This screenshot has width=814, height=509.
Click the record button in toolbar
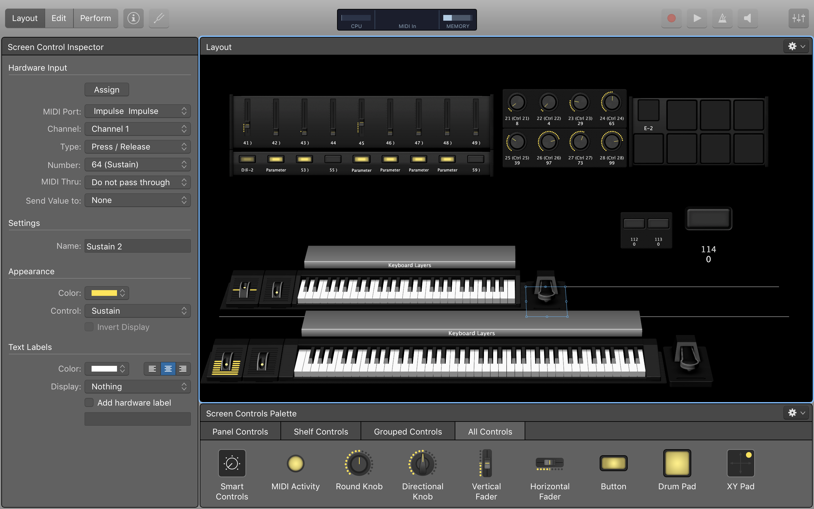671,18
